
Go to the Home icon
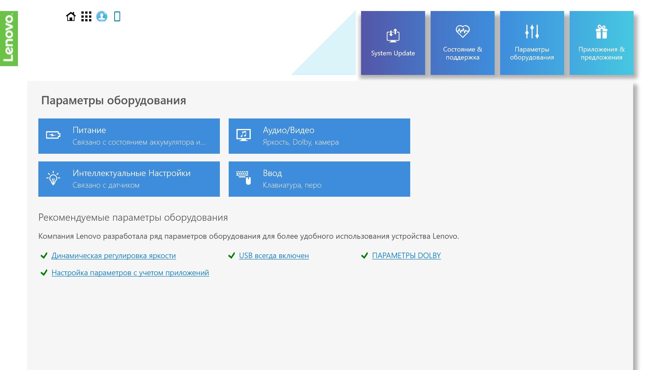click(71, 17)
